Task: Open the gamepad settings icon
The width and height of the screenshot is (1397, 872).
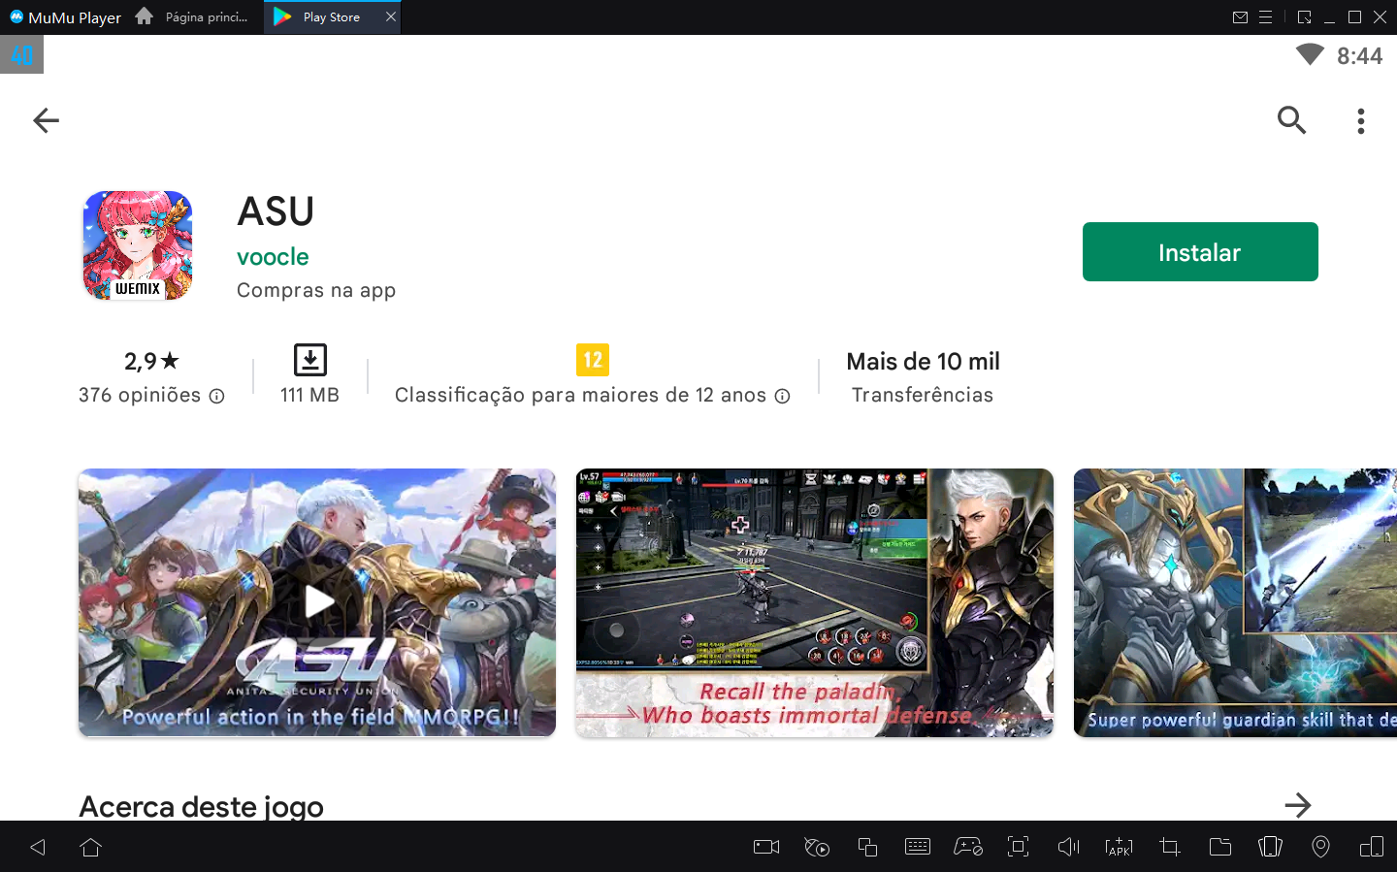Action: tap(968, 847)
